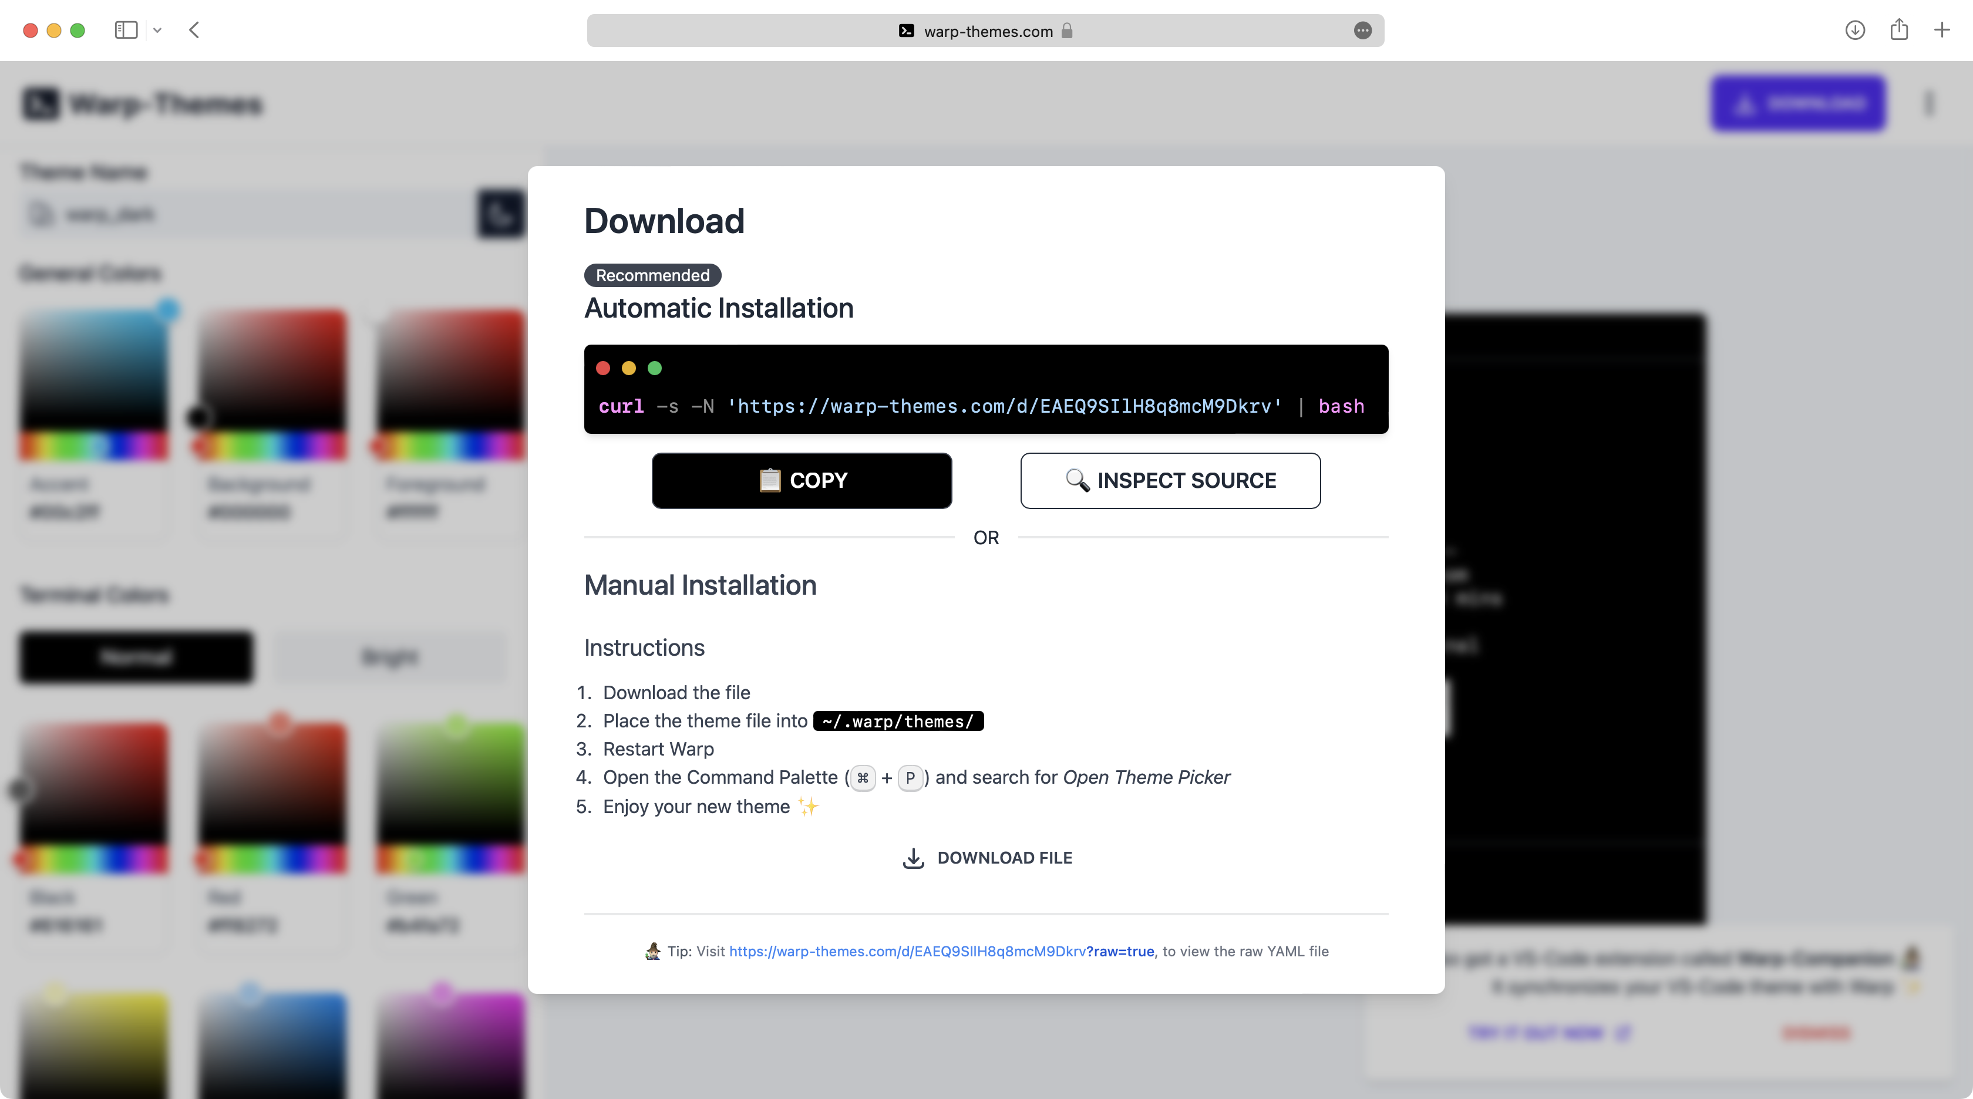The image size is (1973, 1099).
Task: Click the Automatic Installation heading
Action: coord(718,308)
